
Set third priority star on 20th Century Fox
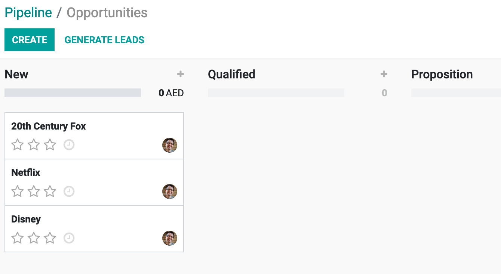coord(50,145)
